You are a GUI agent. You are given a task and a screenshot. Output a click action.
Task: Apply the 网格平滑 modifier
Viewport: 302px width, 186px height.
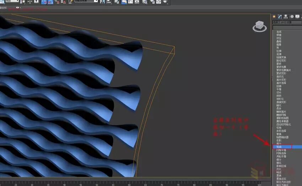click(x=281, y=150)
